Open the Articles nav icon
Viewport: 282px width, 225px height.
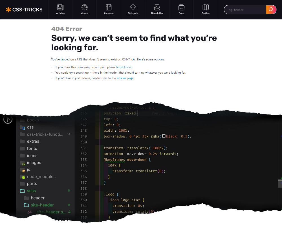pos(60,7)
